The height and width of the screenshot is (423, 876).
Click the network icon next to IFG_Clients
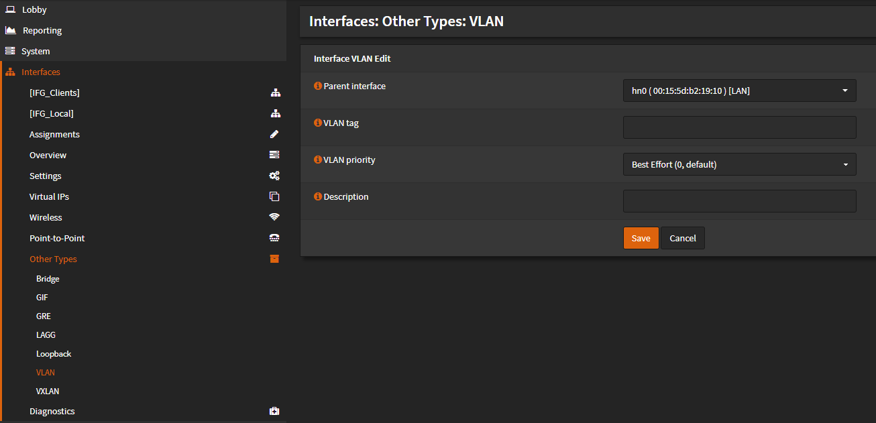[x=276, y=93]
